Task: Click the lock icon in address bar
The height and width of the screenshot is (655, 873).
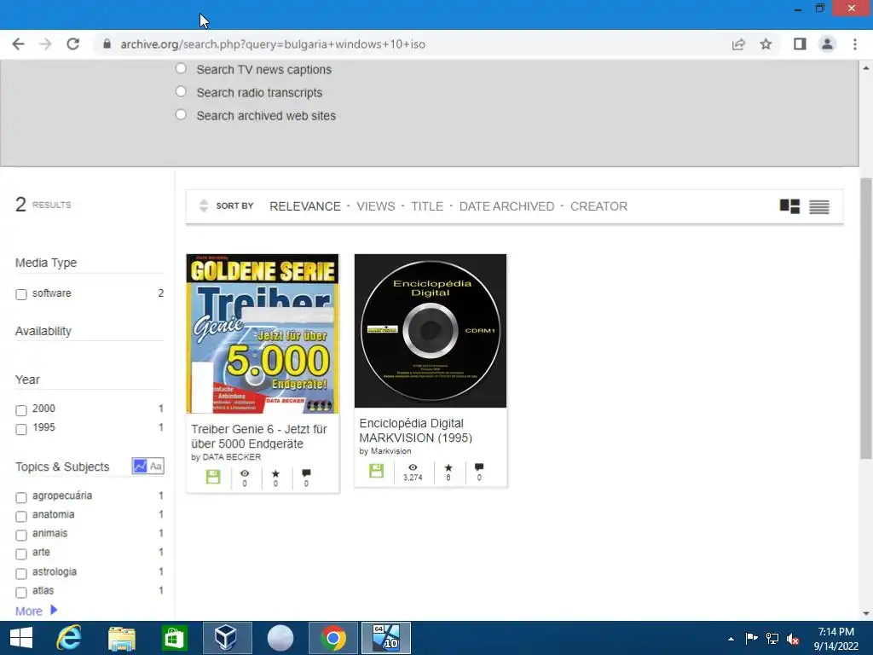Action: coord(107,44)
